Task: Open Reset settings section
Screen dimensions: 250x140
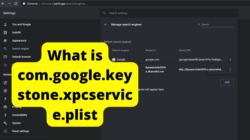Action: [x=21, y=131]
